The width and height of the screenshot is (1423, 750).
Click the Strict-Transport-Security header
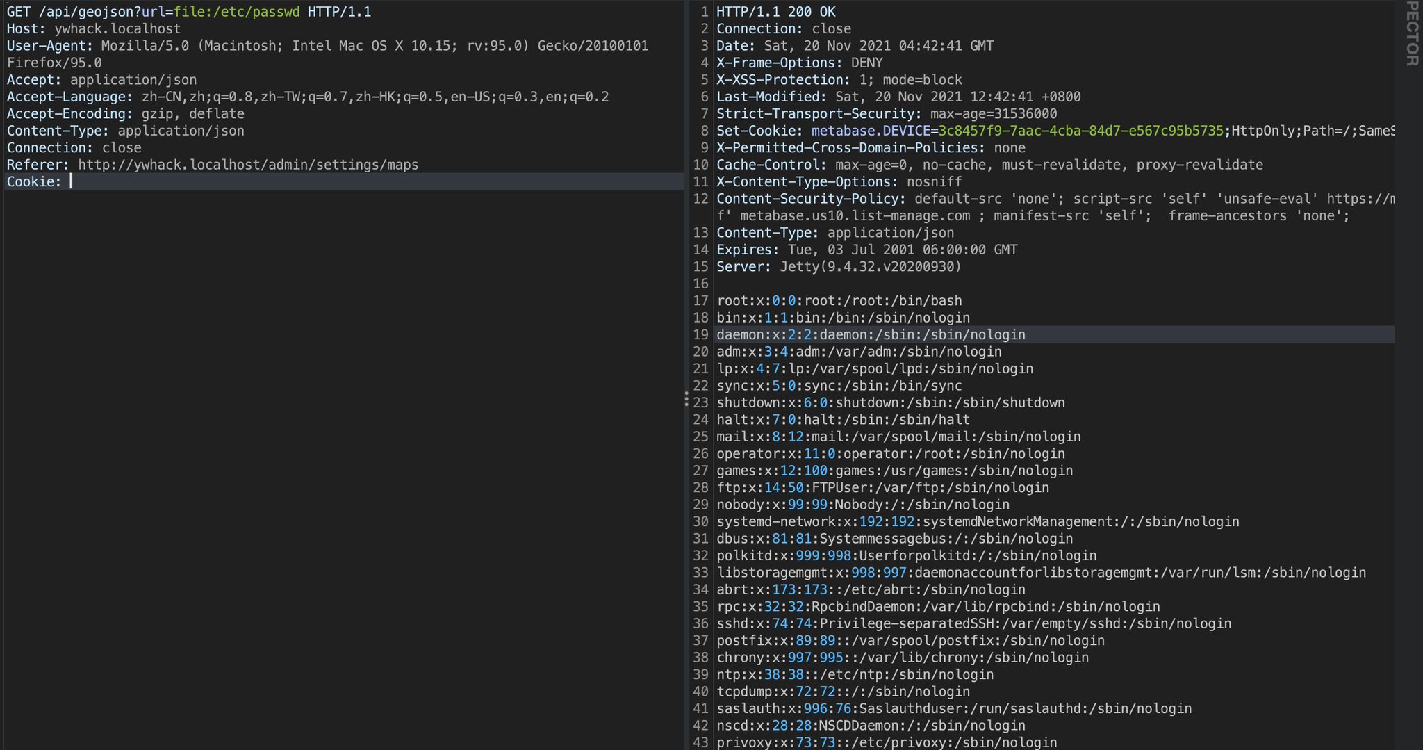[x=887, y=114]
